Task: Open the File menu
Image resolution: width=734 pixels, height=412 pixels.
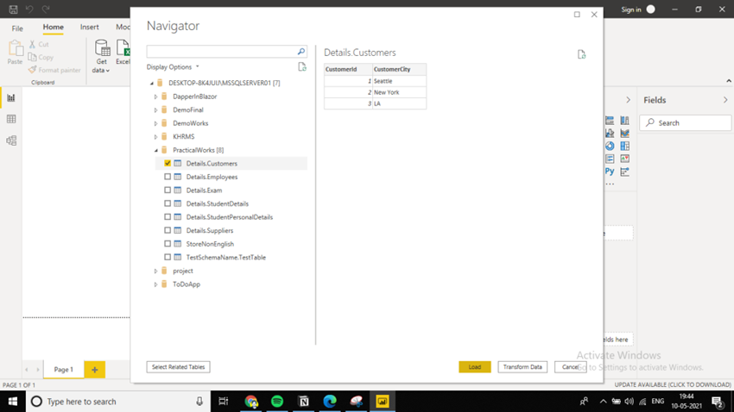Action: point(17,28)
